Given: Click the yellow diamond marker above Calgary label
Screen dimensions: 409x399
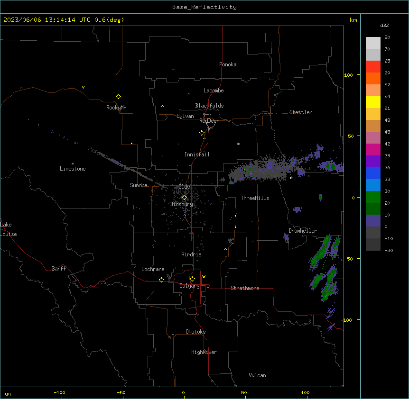Looking at the screenshot, I should 192,279.
